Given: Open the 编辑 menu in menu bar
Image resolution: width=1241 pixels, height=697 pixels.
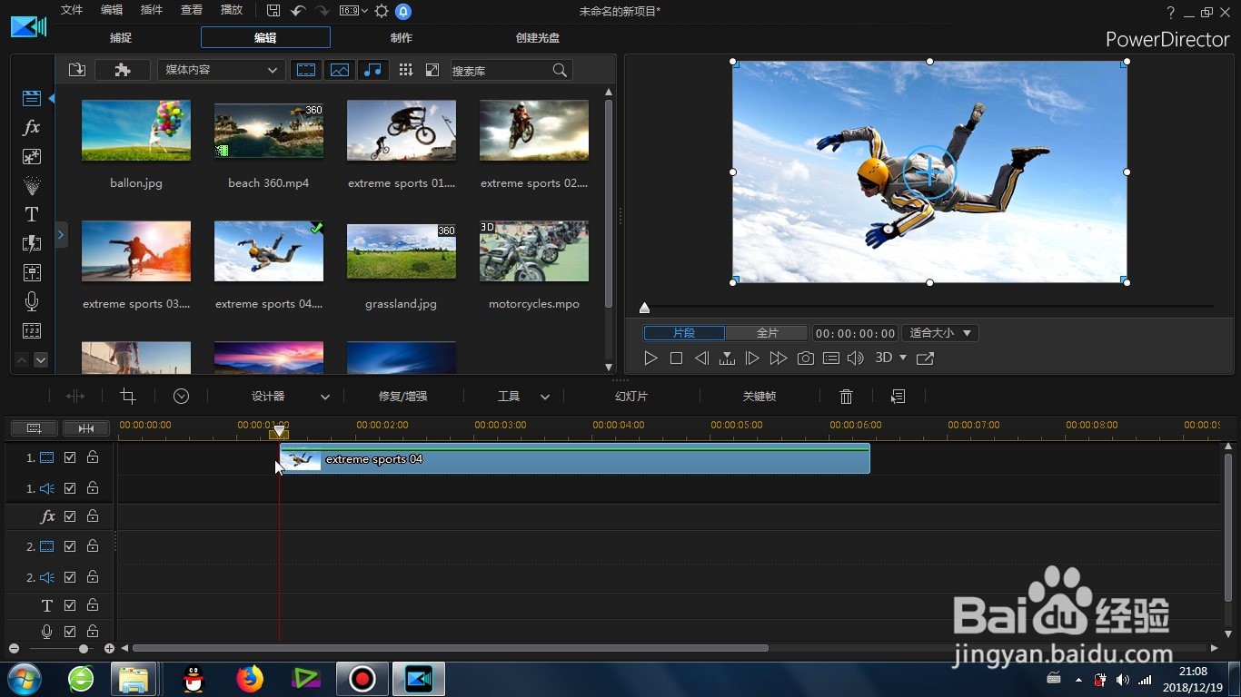Looking at the screenshot, I should (x=112, y=10).
